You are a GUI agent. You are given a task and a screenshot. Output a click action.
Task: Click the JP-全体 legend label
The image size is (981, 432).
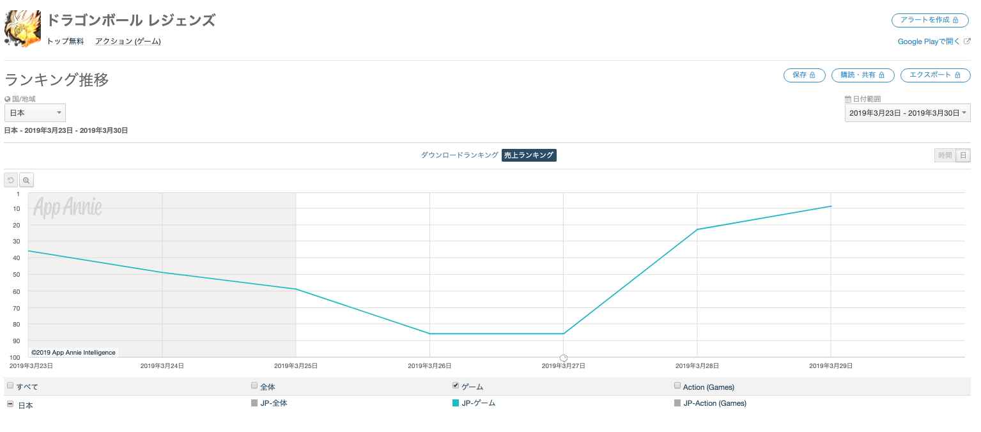(274, 403)
